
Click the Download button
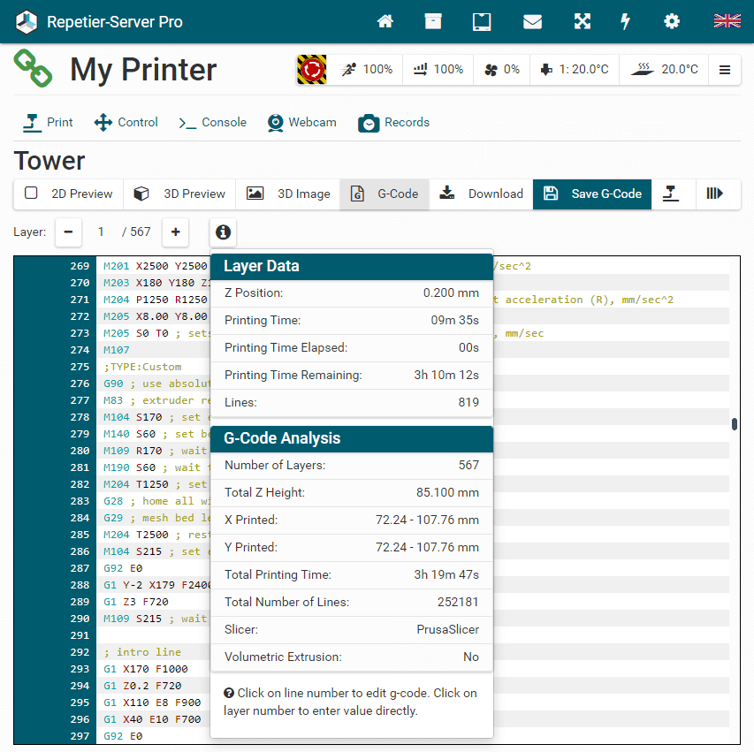pyautogui.click(x=482, y=194)
